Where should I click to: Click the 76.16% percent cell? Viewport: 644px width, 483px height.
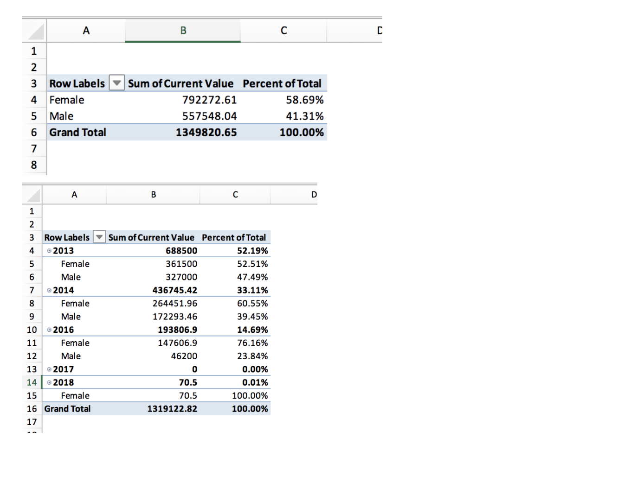(235, 343)
